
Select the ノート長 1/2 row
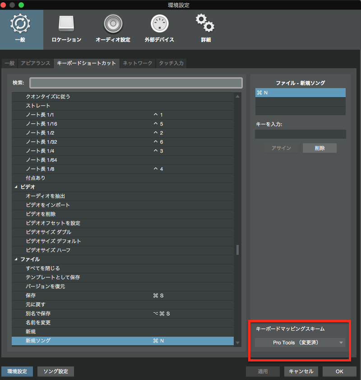123,133
